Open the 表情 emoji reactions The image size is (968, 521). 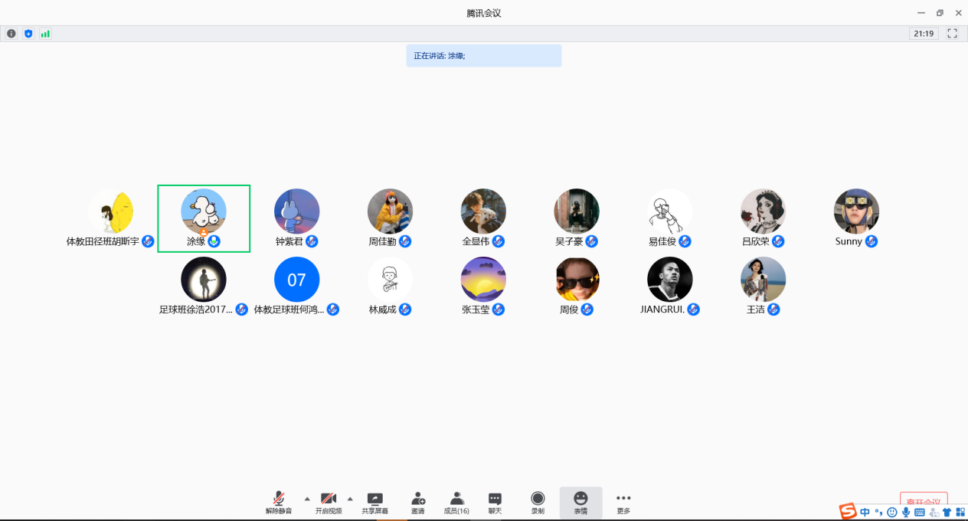(580, 503)
